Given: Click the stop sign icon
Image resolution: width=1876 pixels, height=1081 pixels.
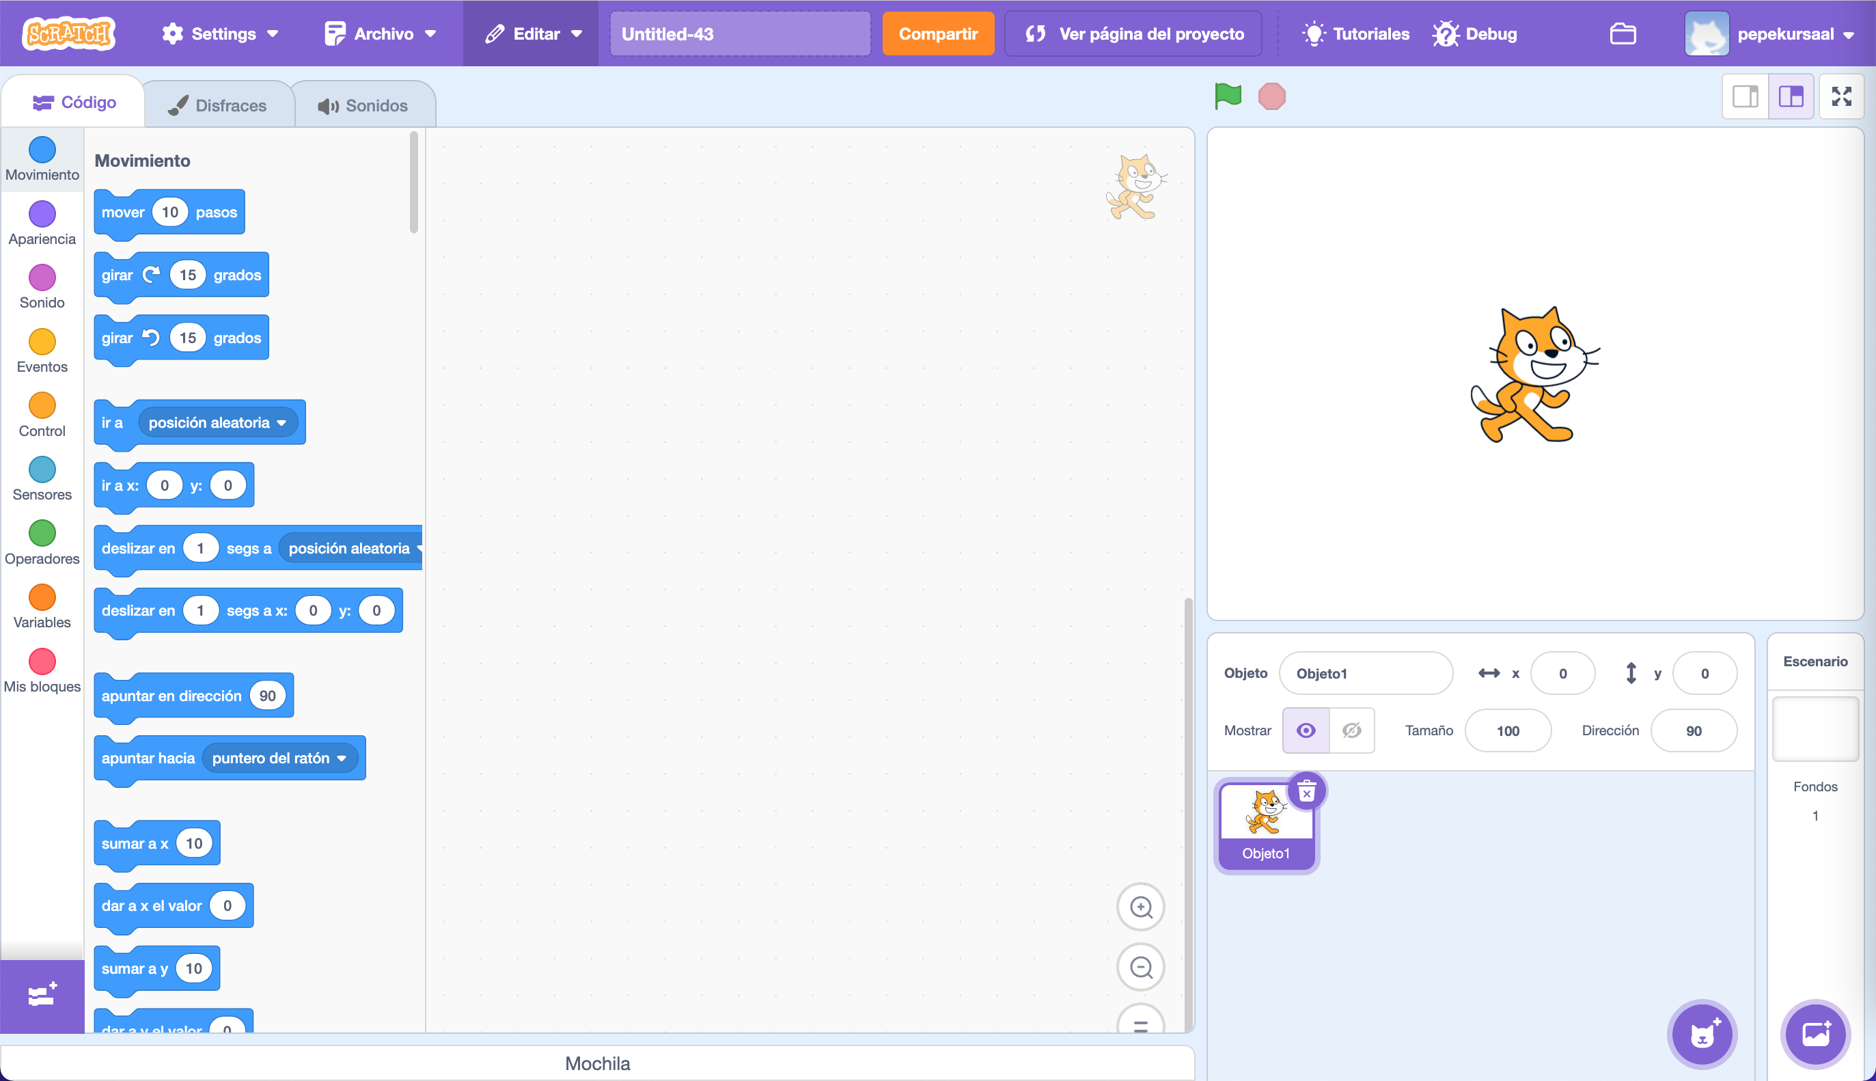Looking at the screenshot, I should click(x=1272, y=96).
